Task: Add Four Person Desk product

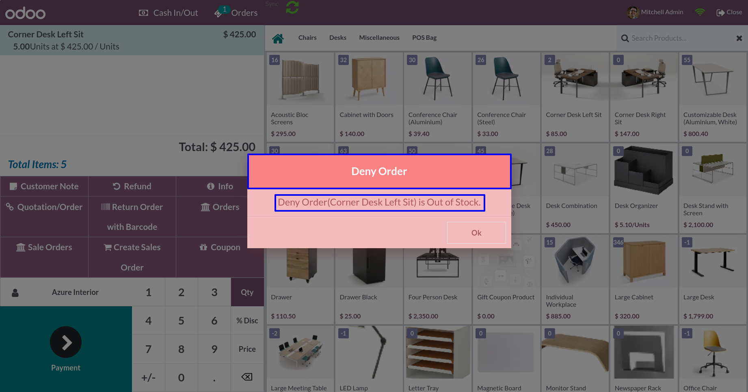Action: coord(438,286)
